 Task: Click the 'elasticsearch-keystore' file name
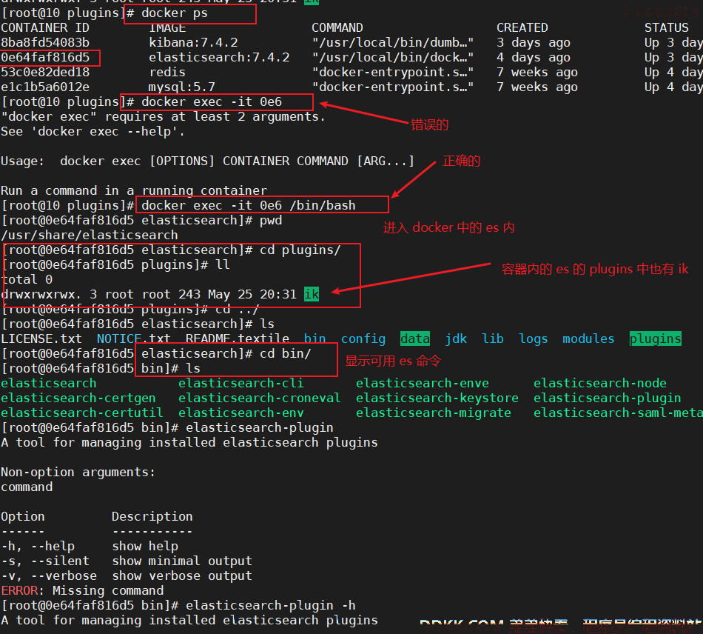pyautogui.click(x=437, y=398)
